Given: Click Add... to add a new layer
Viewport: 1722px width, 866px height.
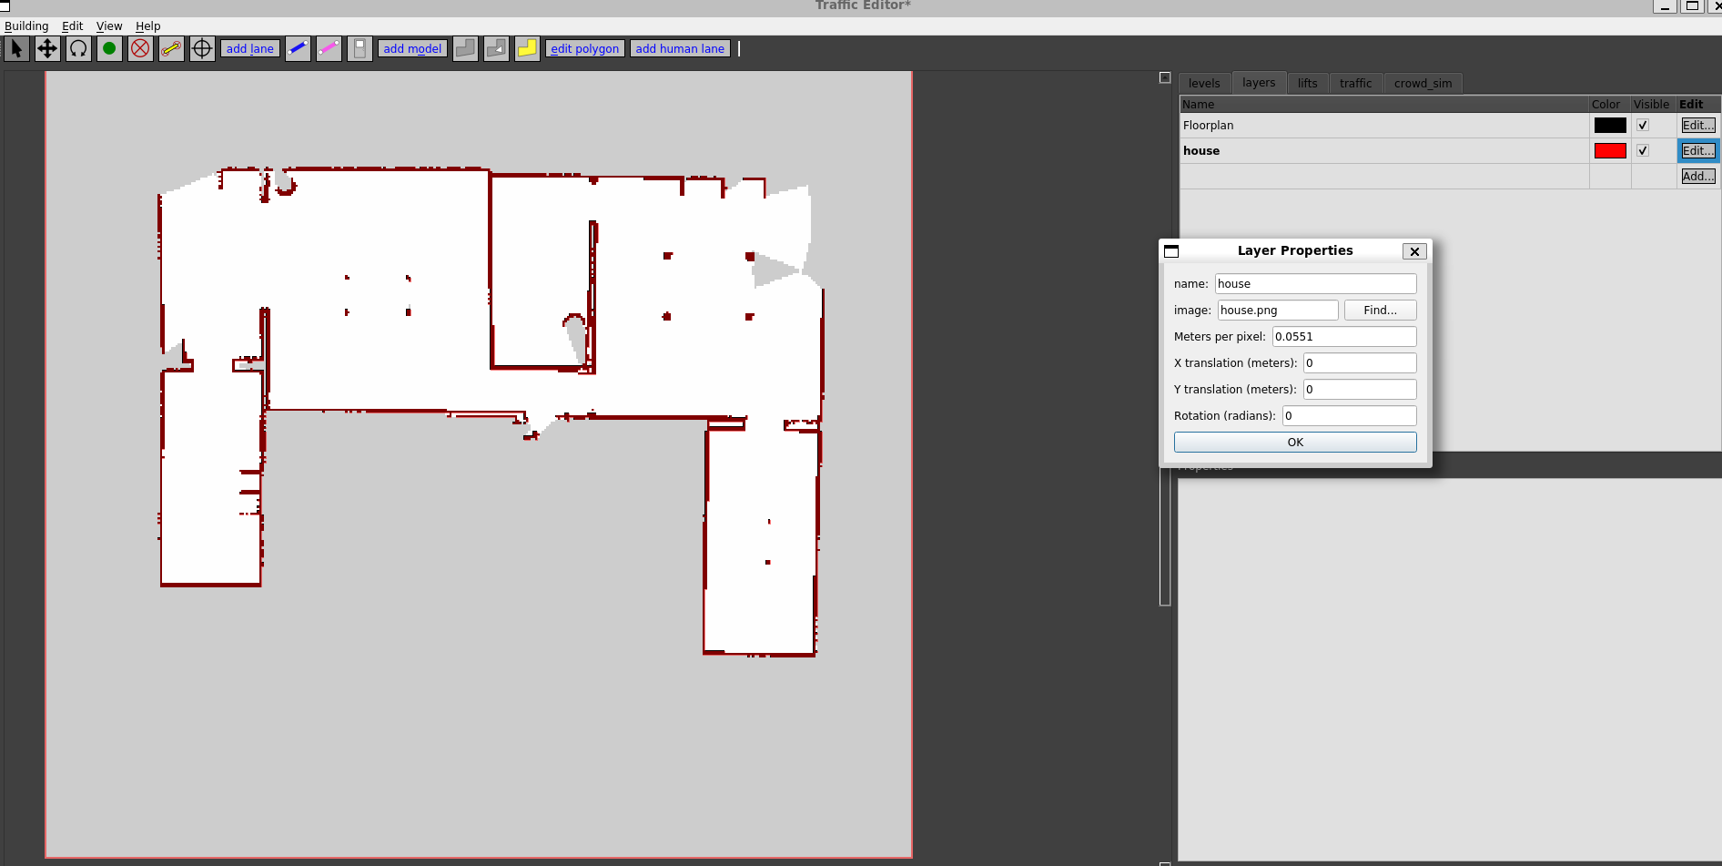Looking at the screenshot, I should click(1698, 177).
